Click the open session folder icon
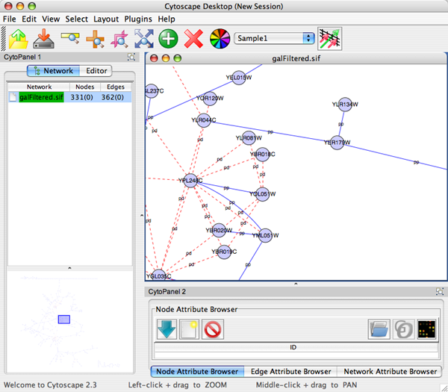Image resolution: width=448 pixels, height=392 pixels. tap(18, 37)
